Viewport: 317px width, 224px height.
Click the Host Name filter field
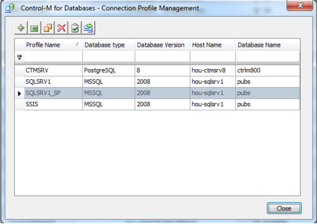tap(213, 57)
